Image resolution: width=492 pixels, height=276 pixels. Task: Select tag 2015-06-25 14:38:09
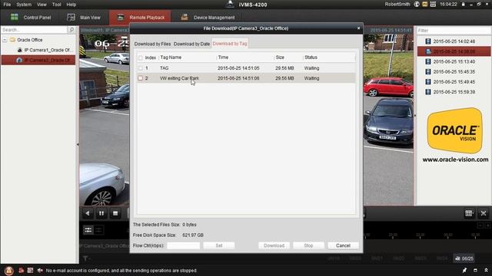point(454,51)
